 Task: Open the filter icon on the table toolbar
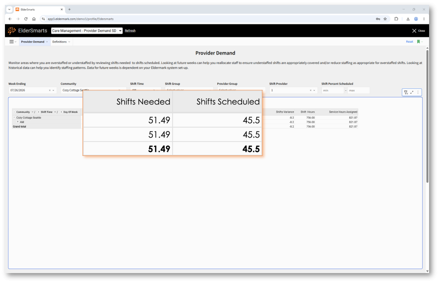(406, 92)
